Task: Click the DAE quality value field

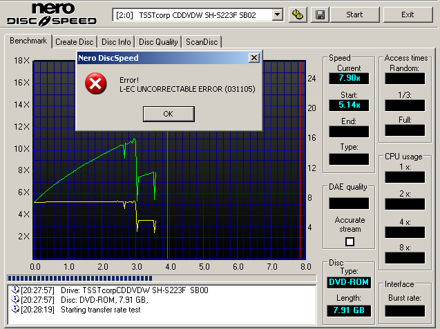Action: [x=349, y=203]
